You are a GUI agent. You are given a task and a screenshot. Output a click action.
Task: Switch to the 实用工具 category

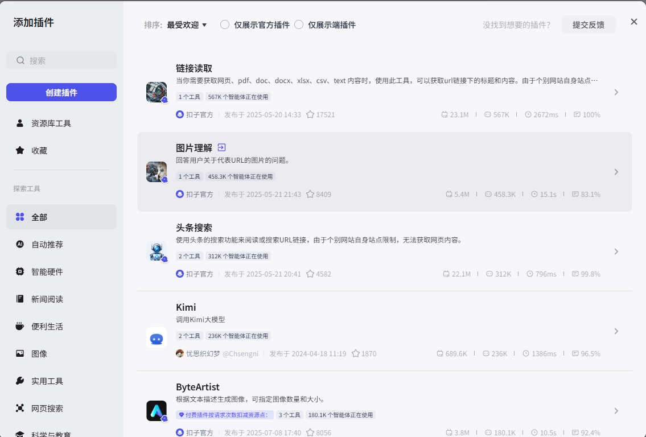61,381
